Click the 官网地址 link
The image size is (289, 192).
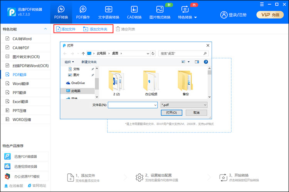tap(37, 185)
